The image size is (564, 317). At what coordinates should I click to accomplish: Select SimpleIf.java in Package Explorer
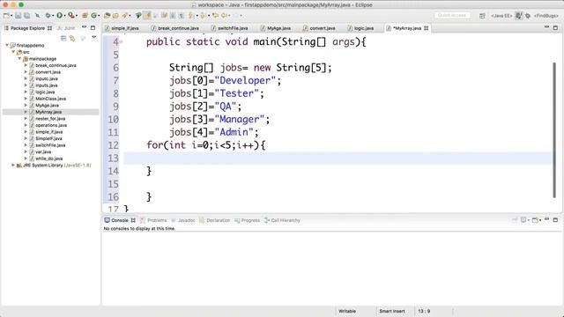pyautogui.click(x=48, y=138)
